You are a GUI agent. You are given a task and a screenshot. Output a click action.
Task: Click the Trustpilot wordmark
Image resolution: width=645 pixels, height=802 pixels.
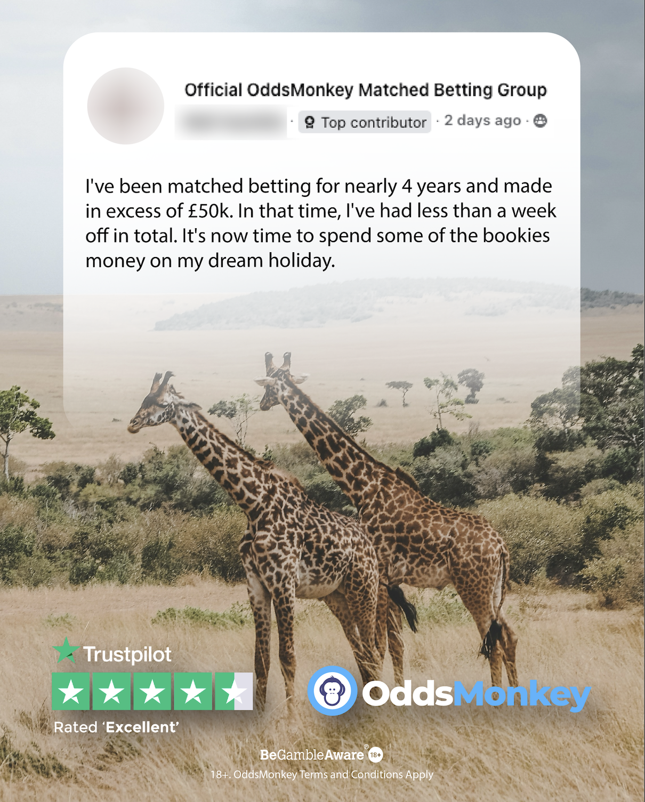click(127, 655)
